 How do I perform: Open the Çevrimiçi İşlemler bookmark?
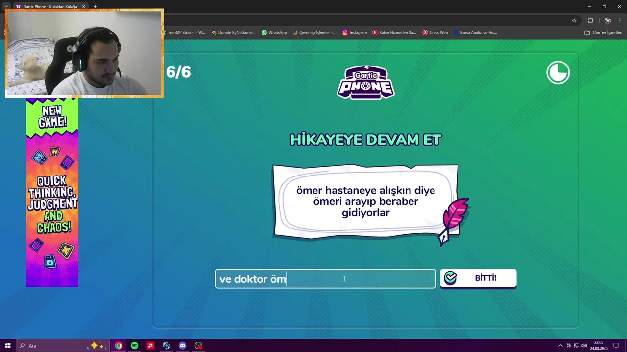click(314, 32)
